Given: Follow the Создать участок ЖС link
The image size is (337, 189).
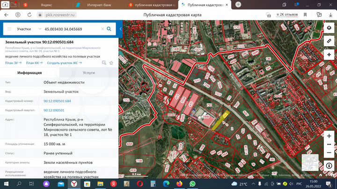Looking at the screenshot, I should click(64, 63).
